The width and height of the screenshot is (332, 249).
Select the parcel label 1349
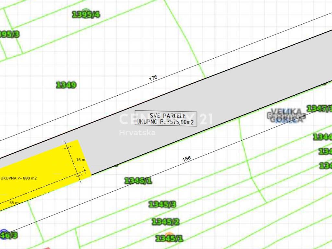click(x=66, y=85)
